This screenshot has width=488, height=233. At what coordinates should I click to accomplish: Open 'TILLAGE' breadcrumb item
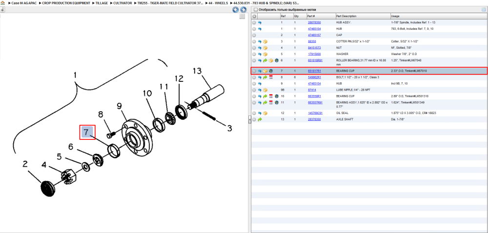102,3
